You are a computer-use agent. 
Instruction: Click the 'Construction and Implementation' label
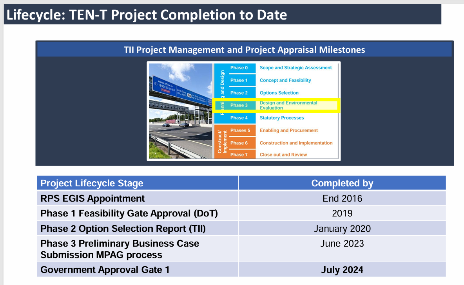[x=296, y=143]
